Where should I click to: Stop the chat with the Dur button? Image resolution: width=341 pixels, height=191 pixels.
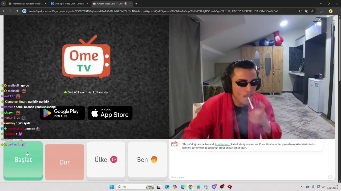click(x=64, y=162)
